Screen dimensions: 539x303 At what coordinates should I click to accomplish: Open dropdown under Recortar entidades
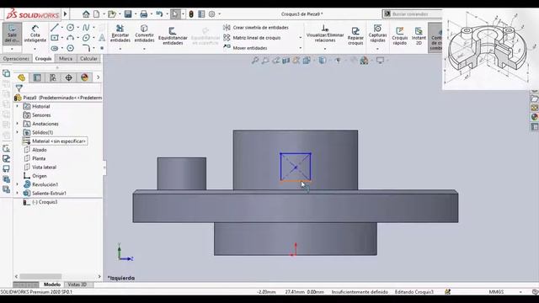(x=120, y=49)
